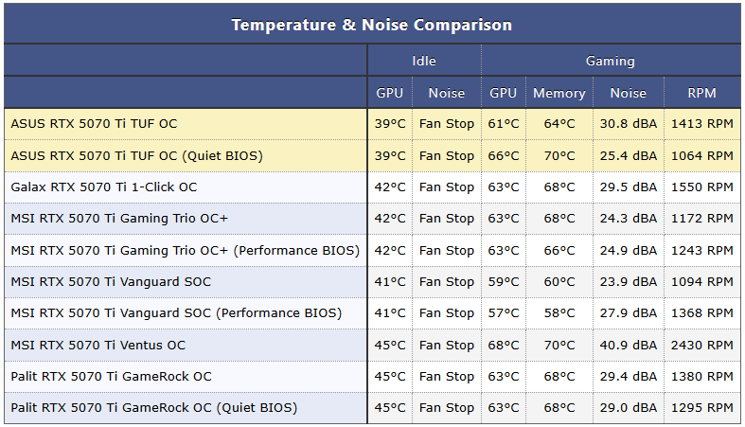This screenshot has height=427, width=745.
Task: Click MSI Vanguard SOC (Performance BIOS) card name
Action: tap(176, 313)
